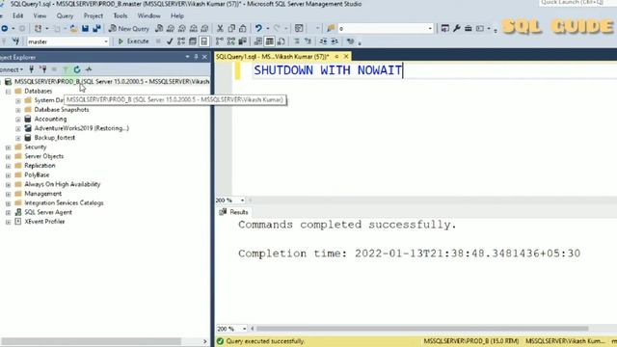This screenshot has height=347, width=617.
Task: Click the Change Connection icon left of the master box
Action: point(15,41)
